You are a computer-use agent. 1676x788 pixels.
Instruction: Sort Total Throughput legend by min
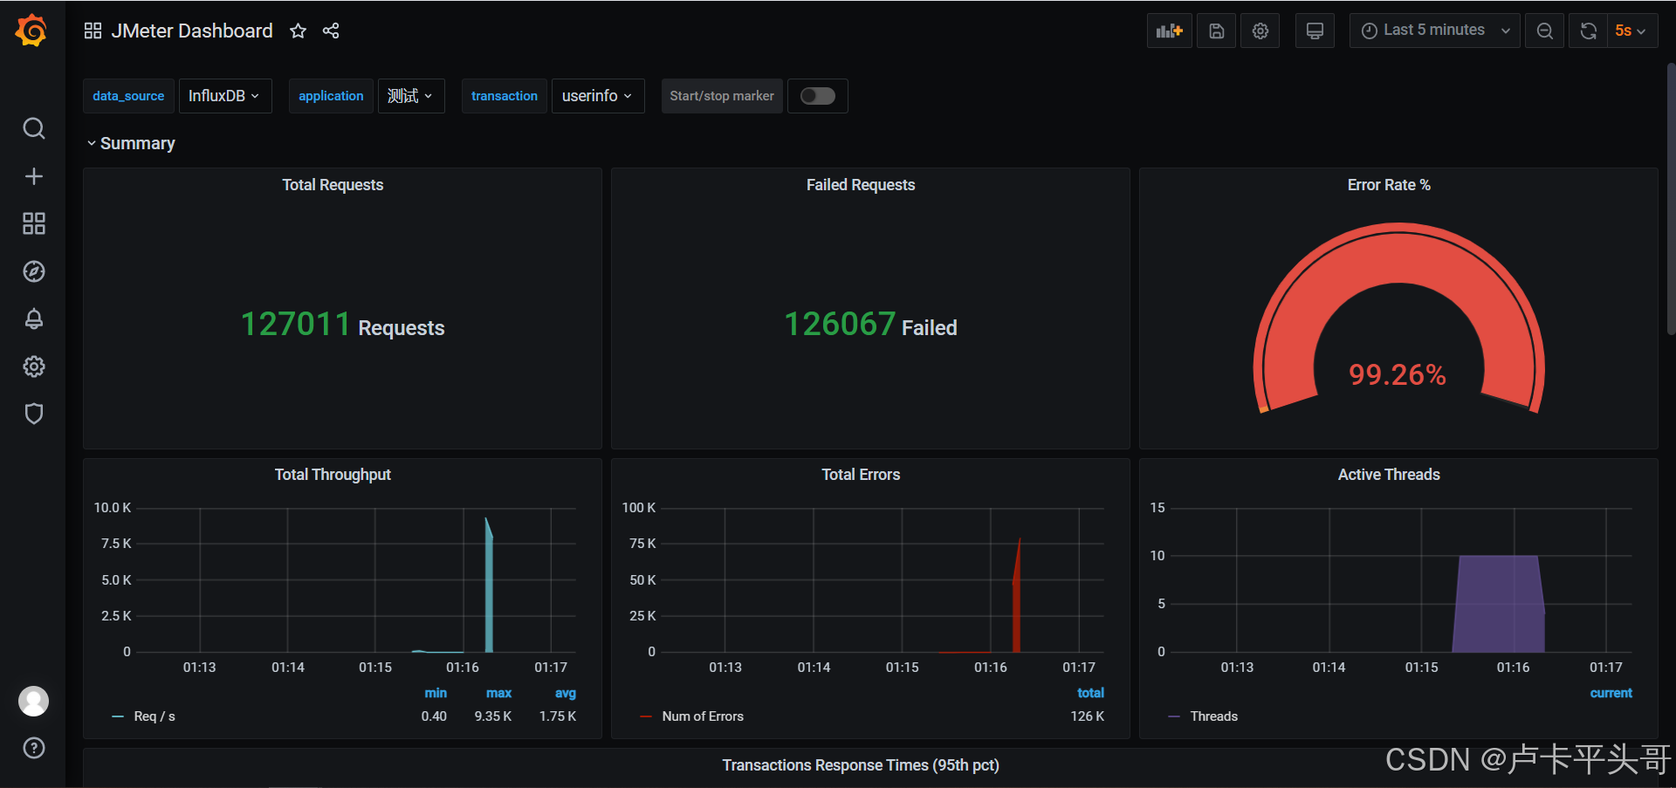pyautogui.click(x=436, y=693)
